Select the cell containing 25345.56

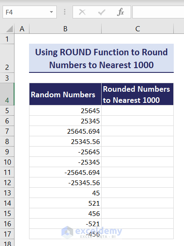(x=65, y=141)
